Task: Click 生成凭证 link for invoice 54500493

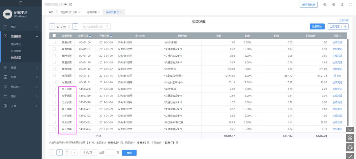Action: (338, 122)
